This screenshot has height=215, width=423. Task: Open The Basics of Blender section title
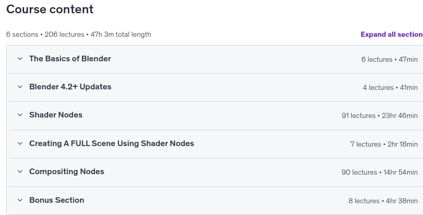pyautogui.click(x=70, y=59)
